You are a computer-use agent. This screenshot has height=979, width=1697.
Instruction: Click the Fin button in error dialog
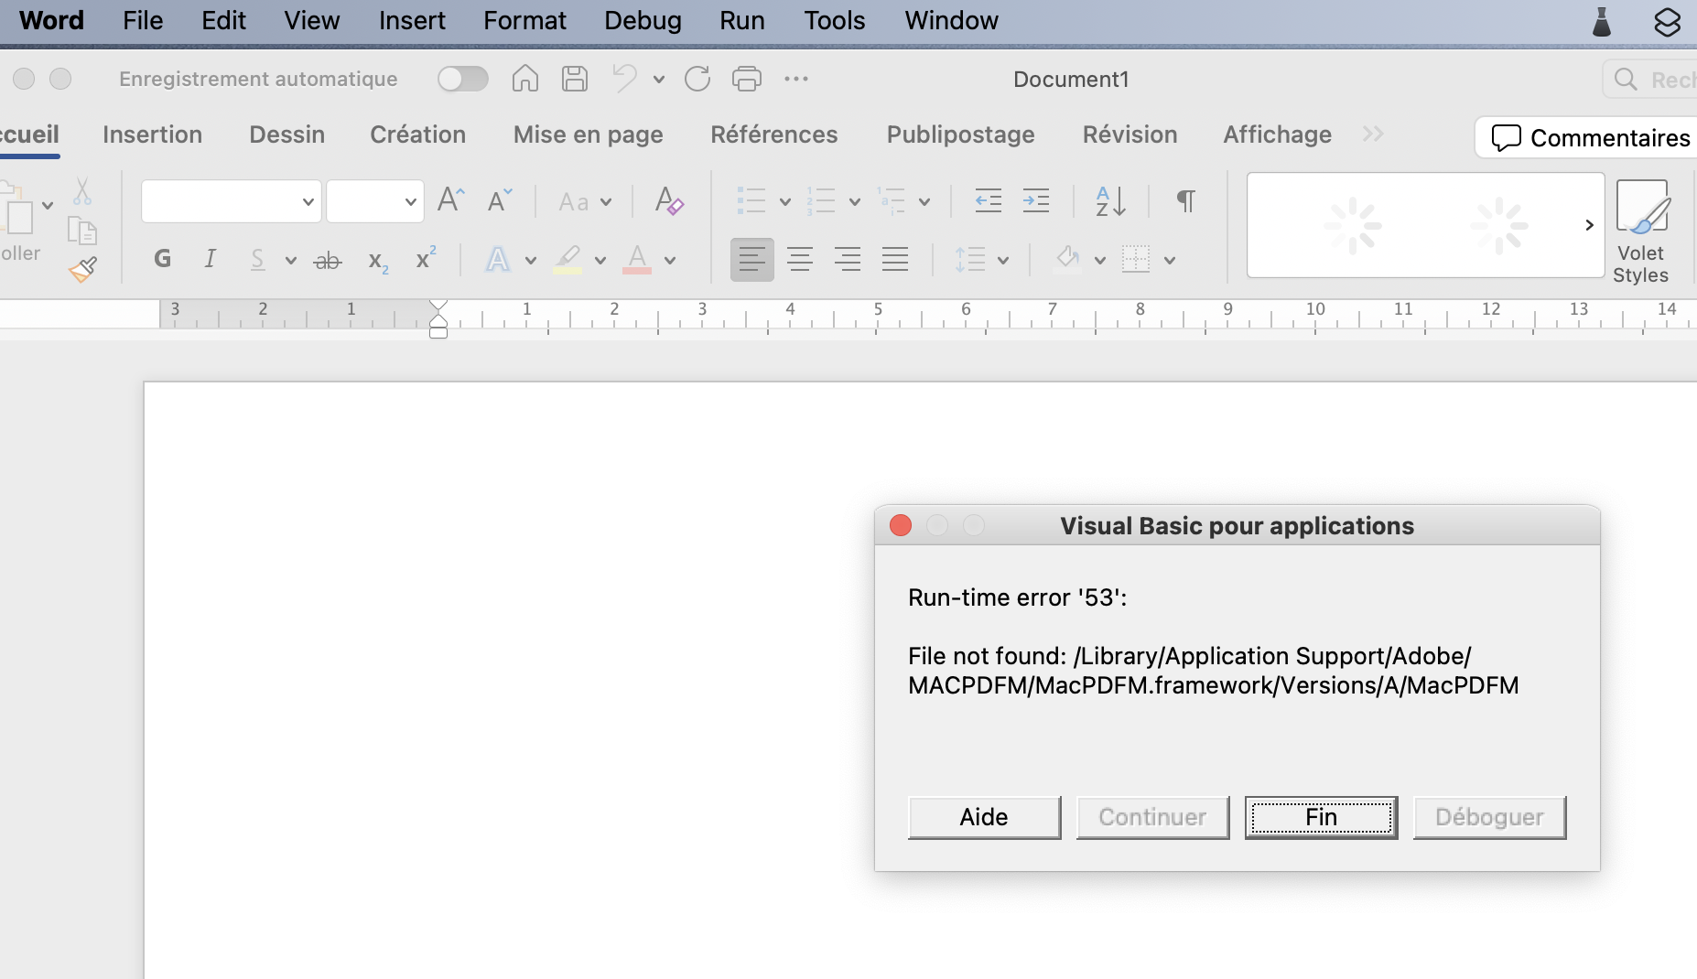pos(1321,817)
